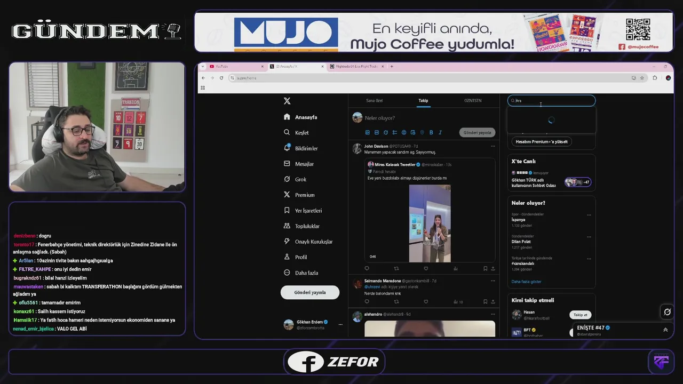Image resolution: width=683 pixels, height=384 pixels.
Task: Add media image to the post
Action: [x=367, y=132]
